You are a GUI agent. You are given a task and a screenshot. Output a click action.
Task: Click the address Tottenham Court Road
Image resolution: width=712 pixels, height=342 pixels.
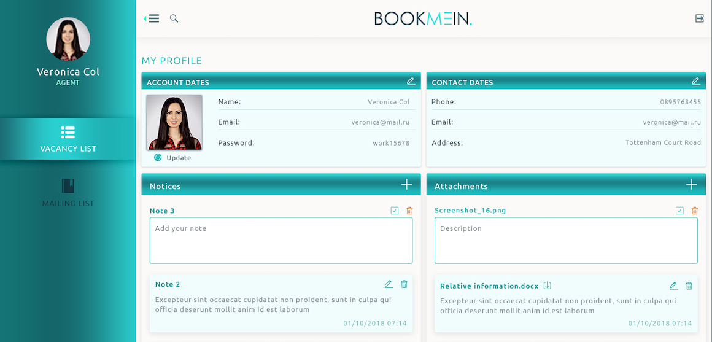(x=663, y=142)
